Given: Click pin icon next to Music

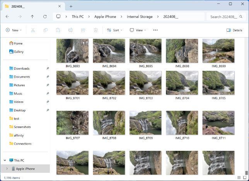Looking at the screenshot, I should coord(48,94).
